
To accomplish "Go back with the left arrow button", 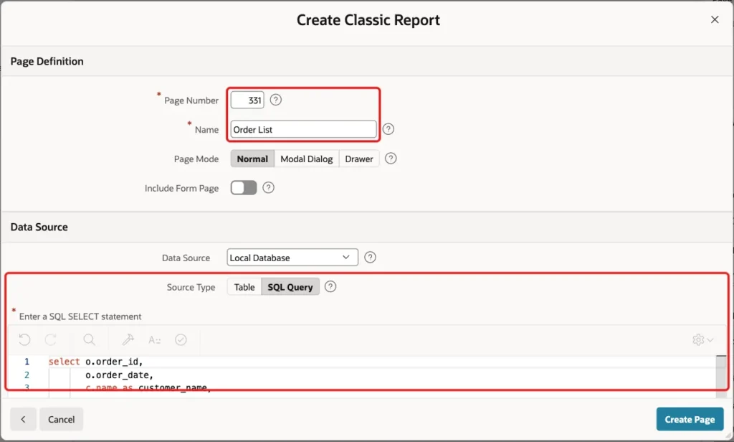I will pyautogui.click(x=23, y=419).
